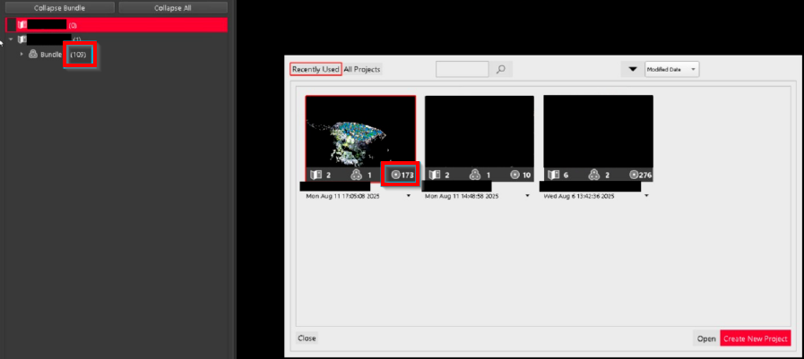Expand the Bundle tree node
Image resolution: width=804 pixels, height=359 pixels.
pos(22,55)
